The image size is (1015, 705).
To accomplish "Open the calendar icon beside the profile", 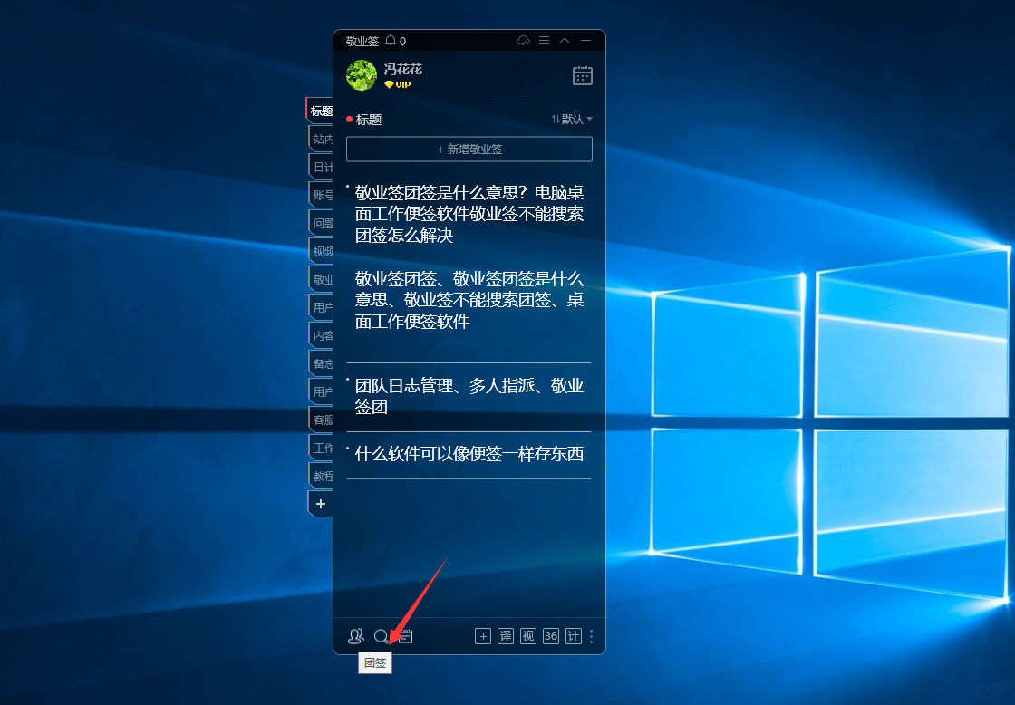I will pyautogui.click(x=583, y=76).
